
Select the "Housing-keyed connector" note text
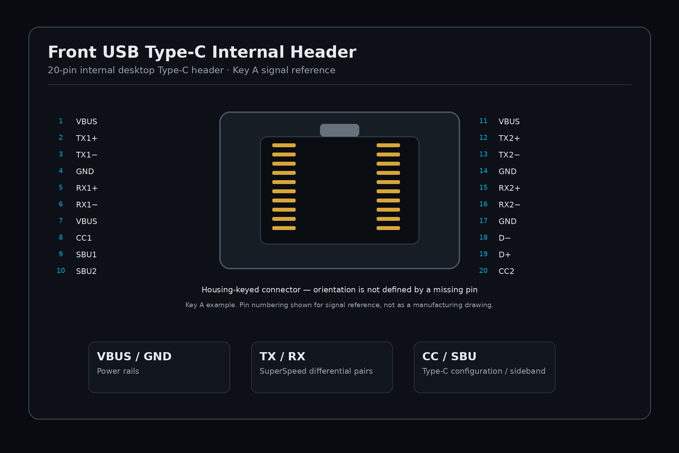tap(339, 290)
